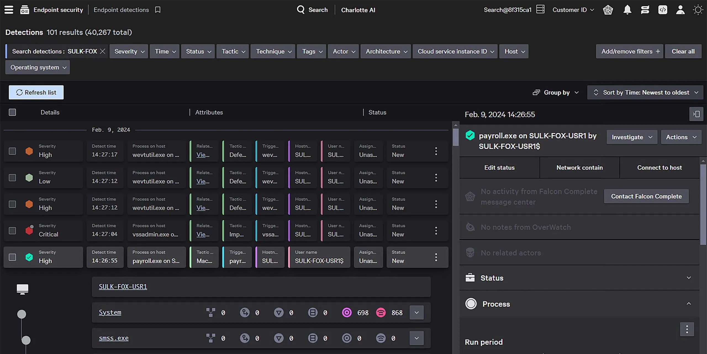The image size is (707, 354).
Task: Select the Network contain tab
Action: (579, 168)
